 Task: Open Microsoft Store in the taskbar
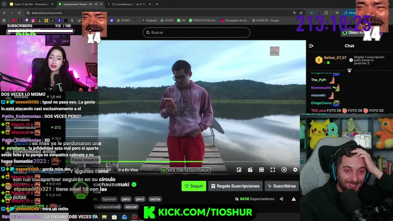(114, 217)
